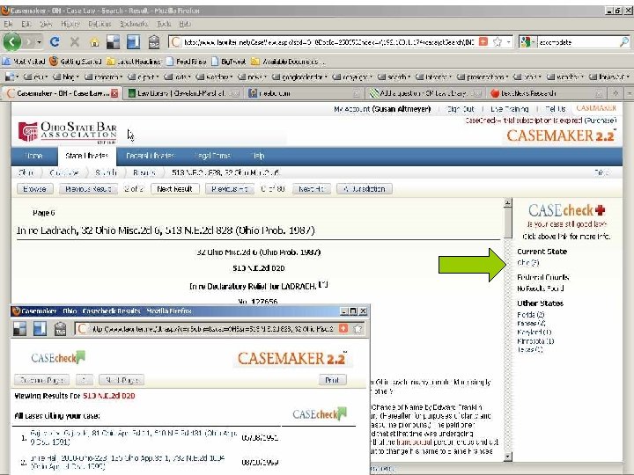
Task: Click the search magnifier icon in search box
Action: pyautogui.click(x=624, y=41)
